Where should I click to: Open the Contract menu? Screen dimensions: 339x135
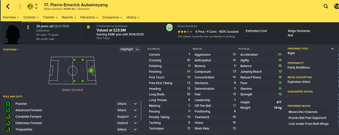[x=31, y=17]
